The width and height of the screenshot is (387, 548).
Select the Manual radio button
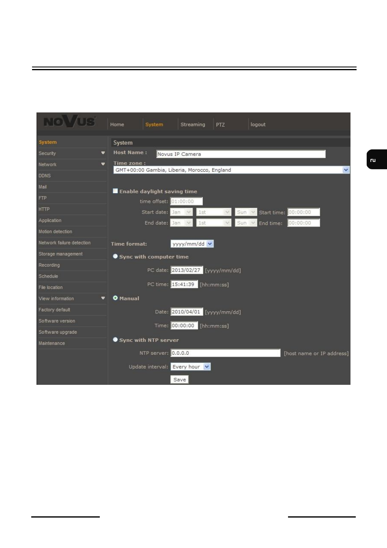point(115,298)
